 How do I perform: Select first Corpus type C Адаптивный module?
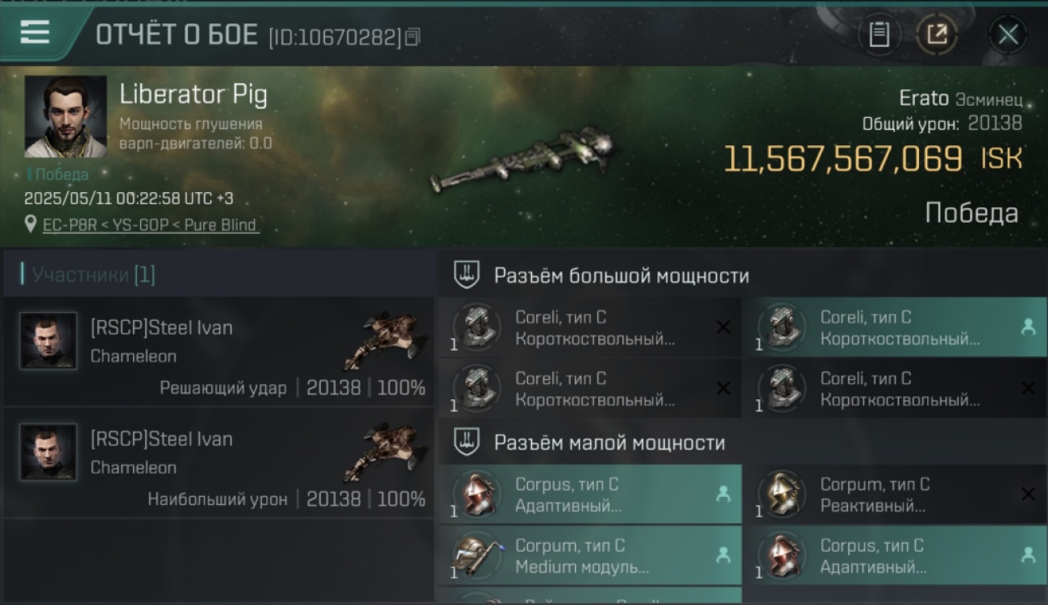(590, 494)
